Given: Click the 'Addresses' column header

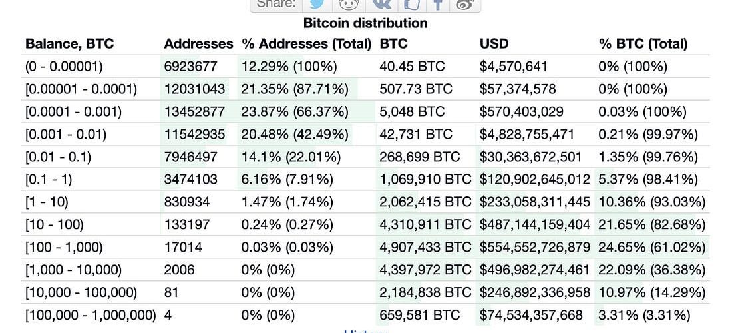Looking at the screenshot, I should click(x=198, y=44).
